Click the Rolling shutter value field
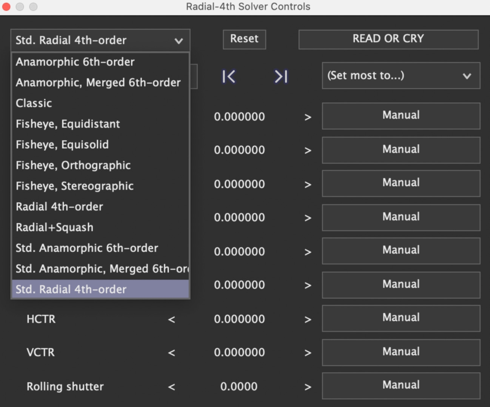The width and height of the screenshot is (490, 407). tap(239, 387)
